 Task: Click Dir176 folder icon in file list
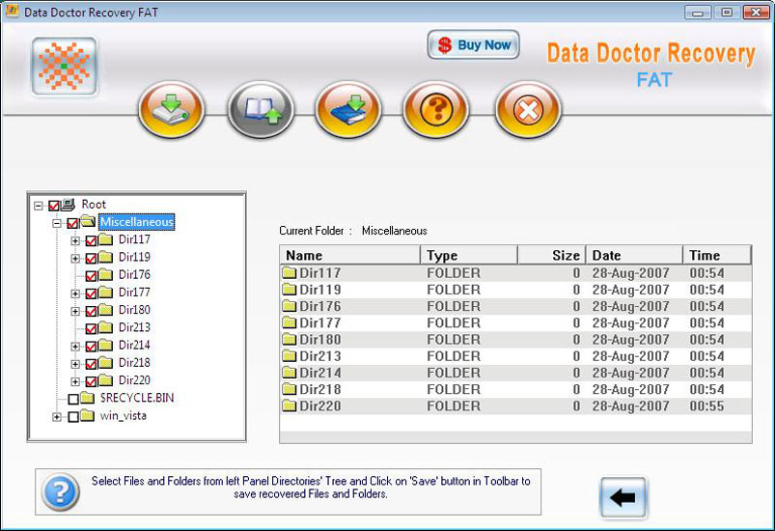[290, 307]
